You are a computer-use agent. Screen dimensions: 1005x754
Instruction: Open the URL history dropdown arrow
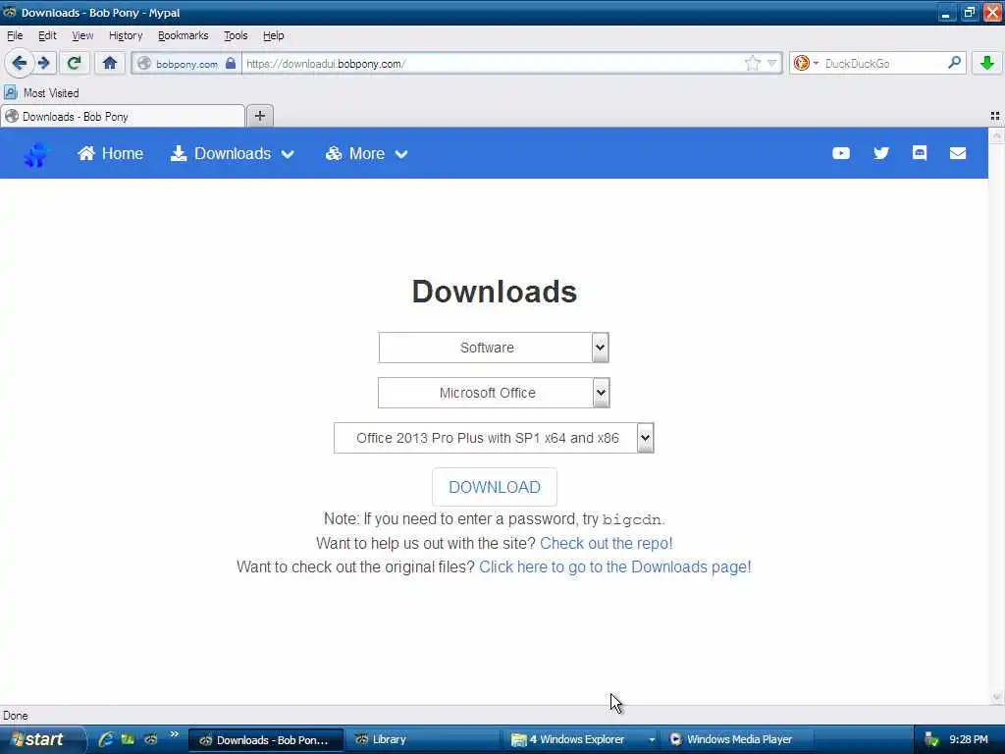pos(772,63)
